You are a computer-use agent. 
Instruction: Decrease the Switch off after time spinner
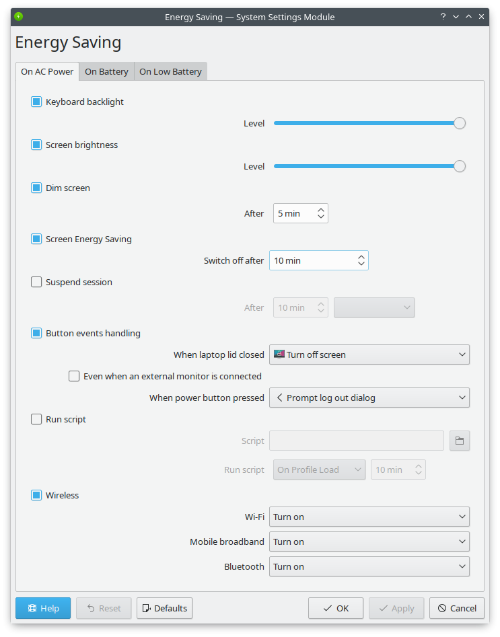[361, 264]
